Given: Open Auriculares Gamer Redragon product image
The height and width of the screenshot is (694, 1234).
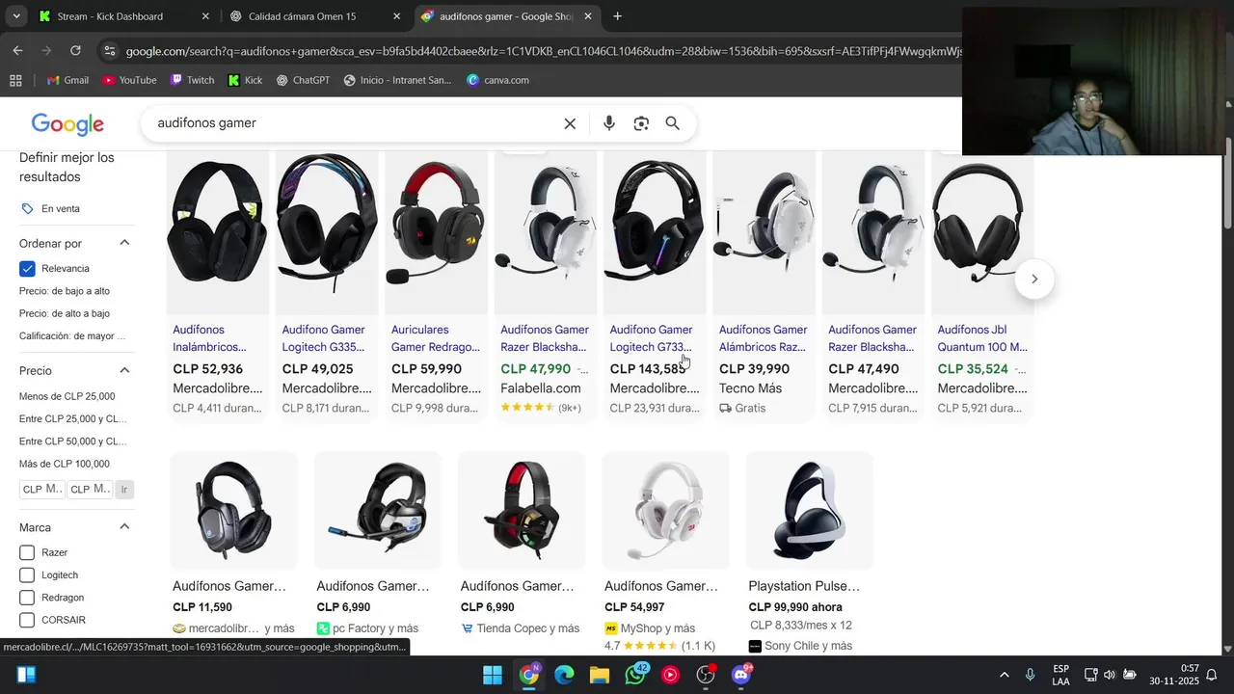Looking at the screenshot, I should pos(436,231).
